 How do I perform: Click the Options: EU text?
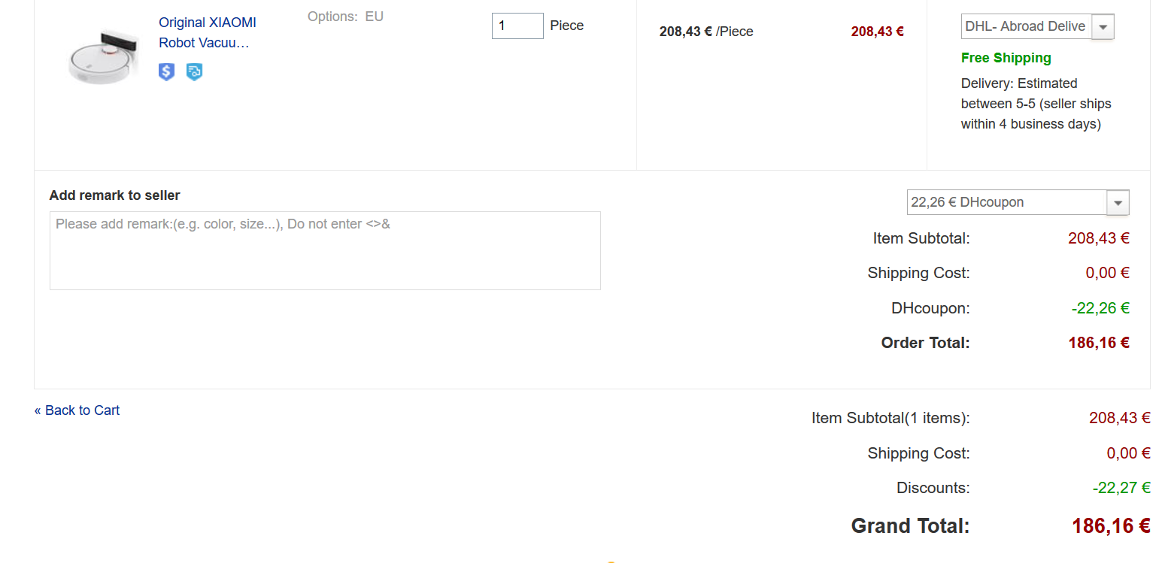pos(345,17)
